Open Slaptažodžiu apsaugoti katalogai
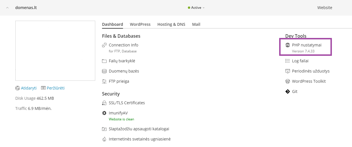 pyautogui.click(x=139, y=129)
